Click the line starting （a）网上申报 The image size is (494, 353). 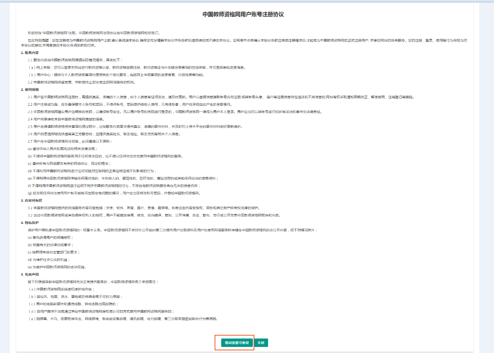(x=137, y=68)
